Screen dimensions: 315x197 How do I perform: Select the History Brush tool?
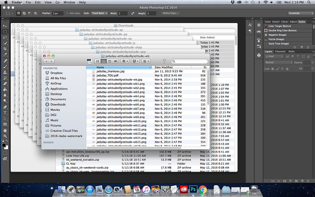pos(5,78)
